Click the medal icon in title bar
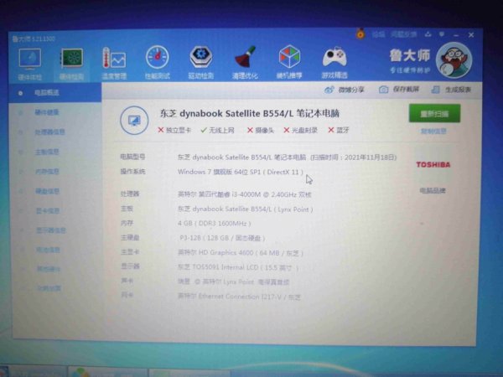Viewport: 503px width, 377px height. (x=360, y=34)
